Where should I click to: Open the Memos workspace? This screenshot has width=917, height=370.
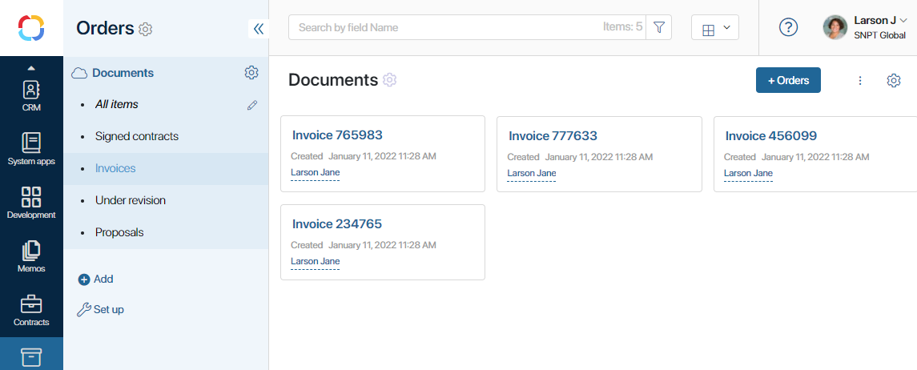pyautogui.click(x=31, y=255)
